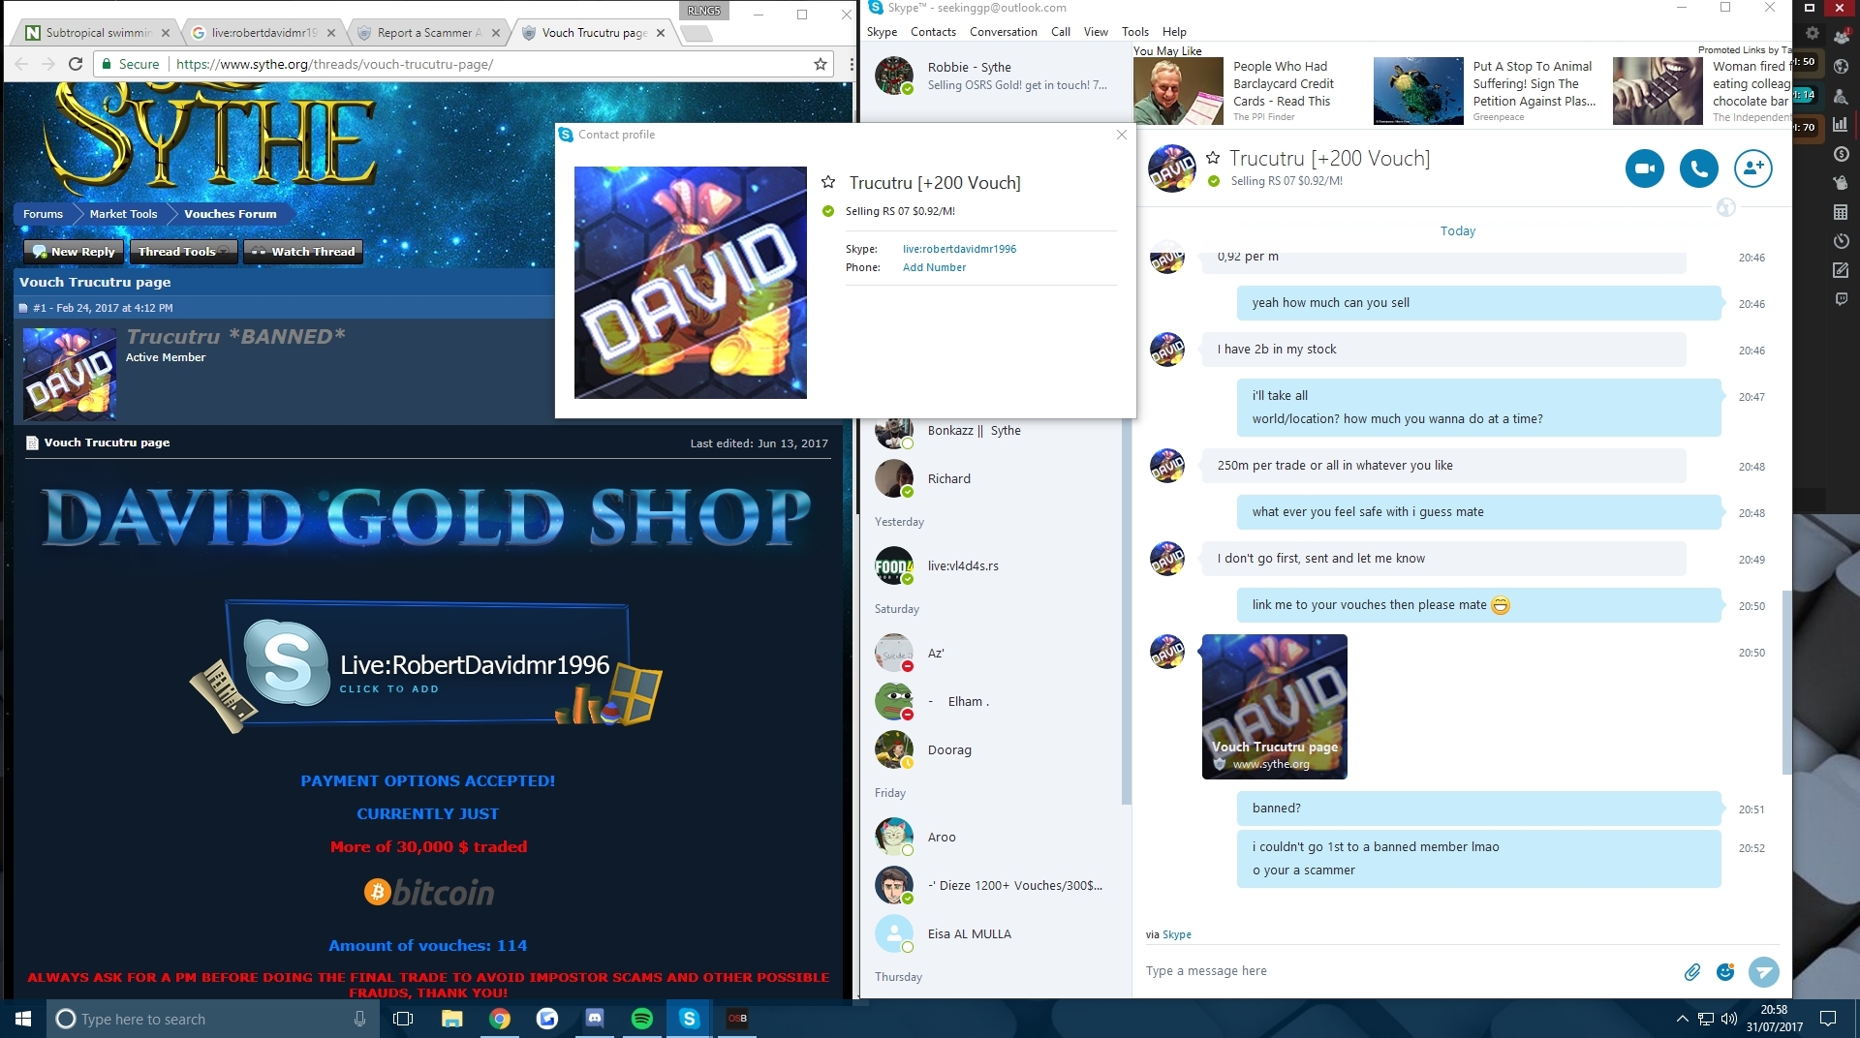Open the player lookup icon in the sidebar
Screen dimensions: 1860x1038
coord(1841,95)
